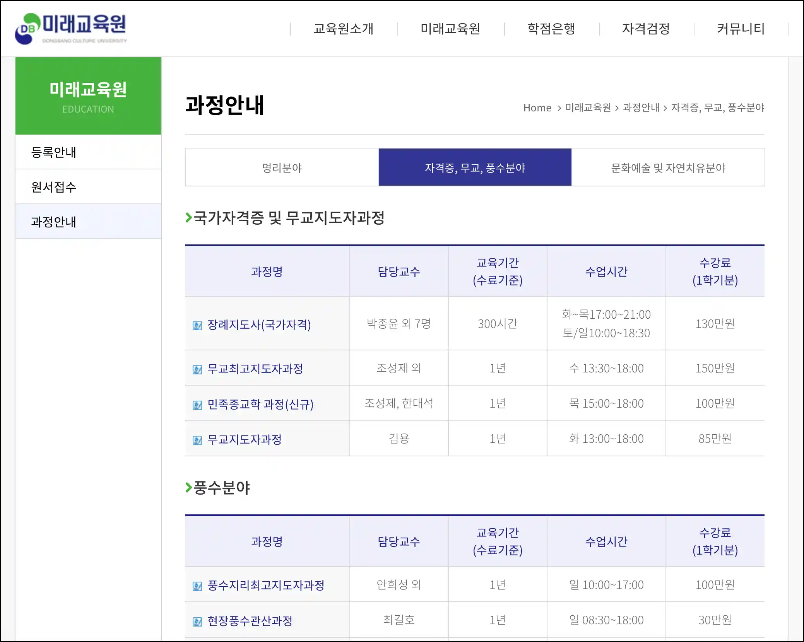Click the 미래교육원 DB logo
This screenshot has width=804, height=642.
[71, 29]
